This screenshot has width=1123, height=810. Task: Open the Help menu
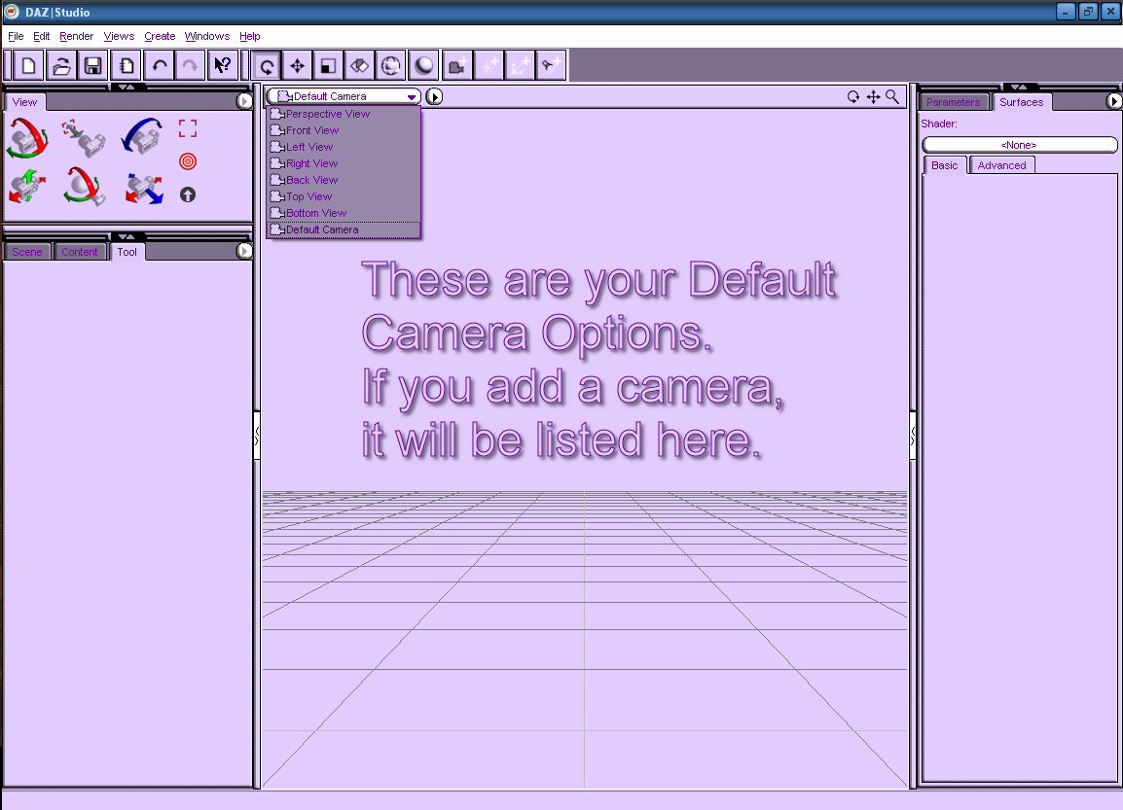[250, 37]
